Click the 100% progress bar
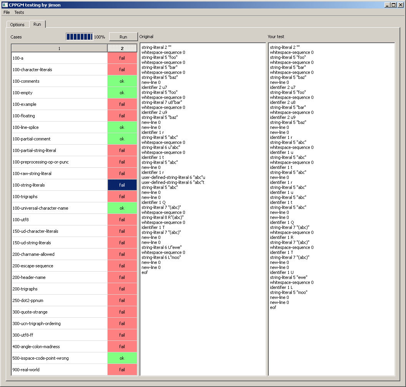406x387 pixels. click(x=79, y=37)
